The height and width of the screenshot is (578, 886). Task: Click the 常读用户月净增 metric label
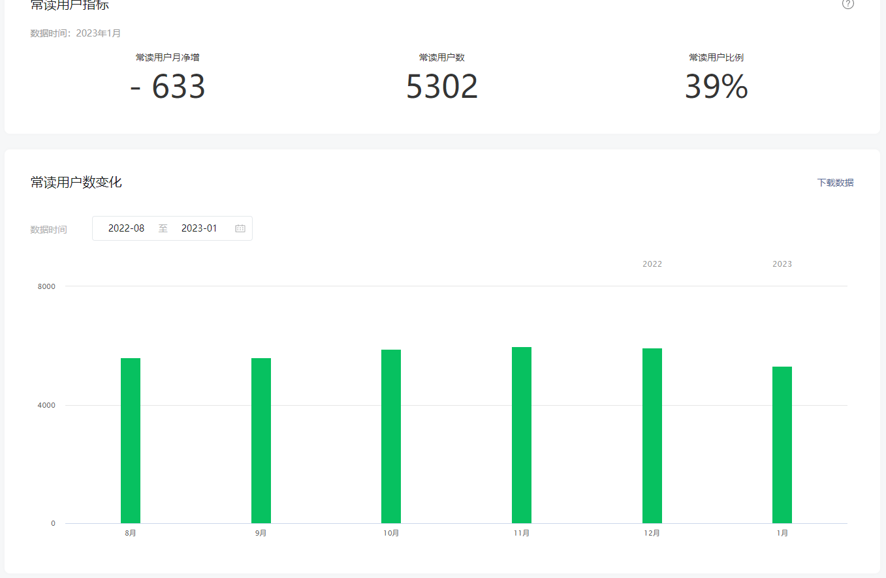(168, 57)
